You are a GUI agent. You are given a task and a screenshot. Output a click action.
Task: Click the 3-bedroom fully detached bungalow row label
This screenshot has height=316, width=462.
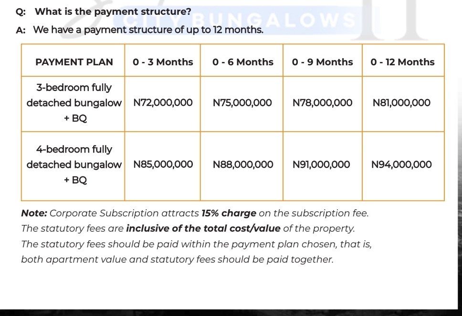(73, 103)
